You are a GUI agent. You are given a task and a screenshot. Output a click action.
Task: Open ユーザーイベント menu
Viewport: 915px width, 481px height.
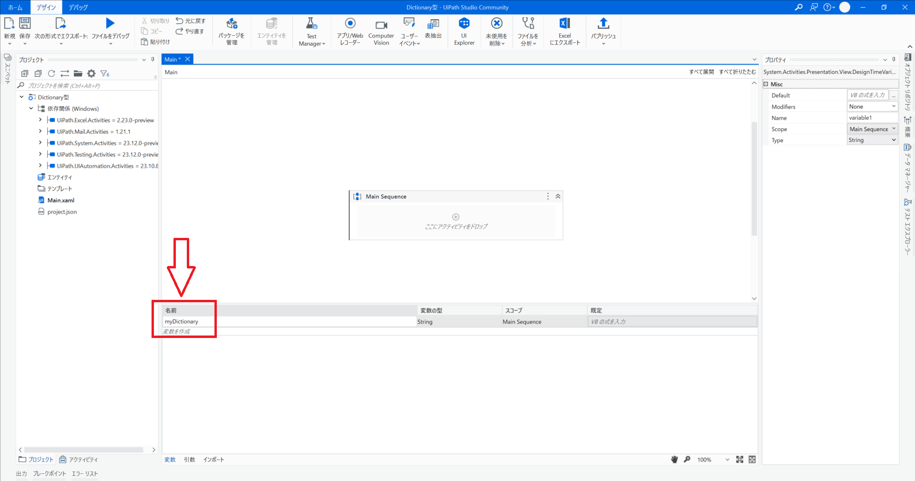coord(409,31)
